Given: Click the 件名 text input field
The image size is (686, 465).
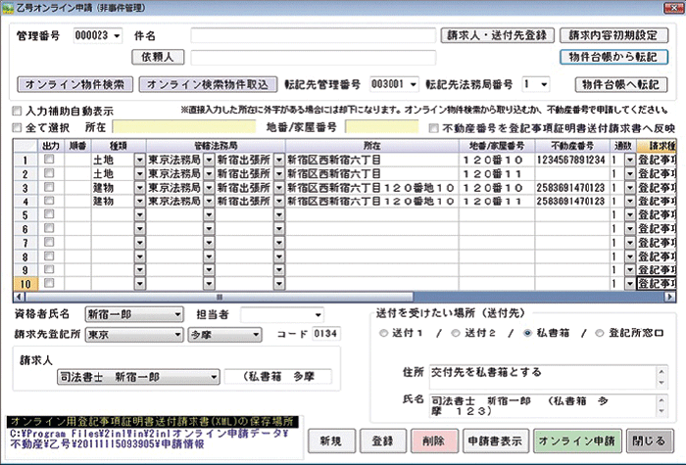Looking at the screenshot, I should [x=312, y=37].
